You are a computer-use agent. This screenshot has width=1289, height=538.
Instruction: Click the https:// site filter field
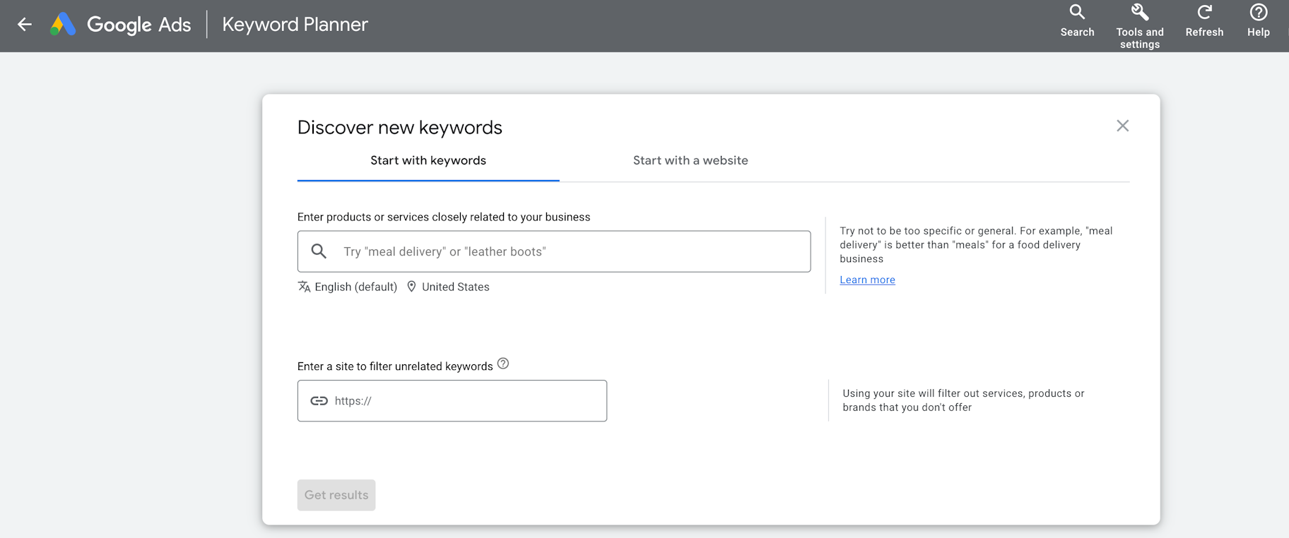[452, 401]
